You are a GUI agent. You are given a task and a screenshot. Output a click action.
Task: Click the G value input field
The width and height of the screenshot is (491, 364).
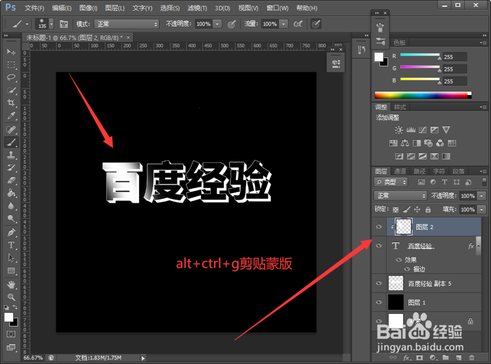[x=455, y=69]
